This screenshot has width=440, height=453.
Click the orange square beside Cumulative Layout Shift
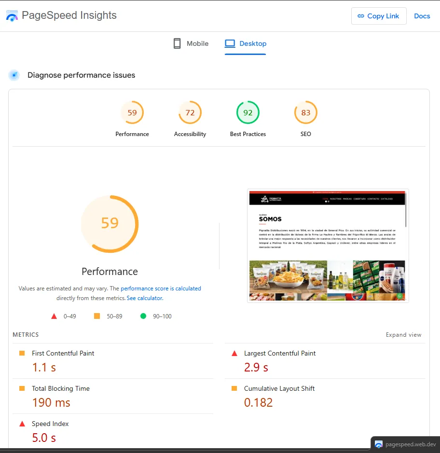[x=234, y=388]
